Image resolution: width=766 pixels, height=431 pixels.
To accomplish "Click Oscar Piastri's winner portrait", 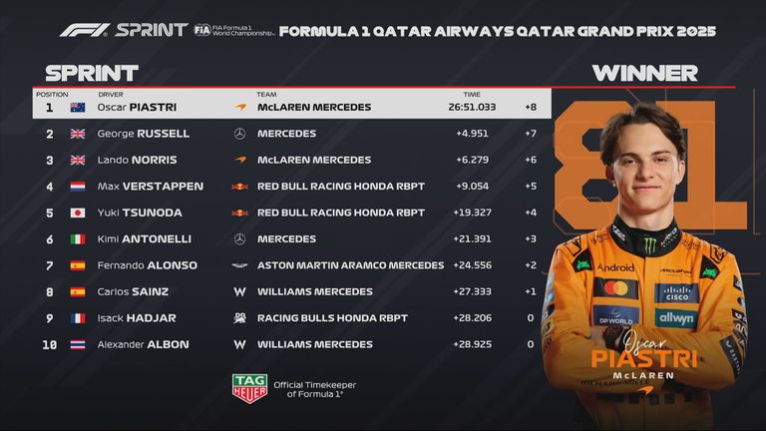I will [645, 249].
